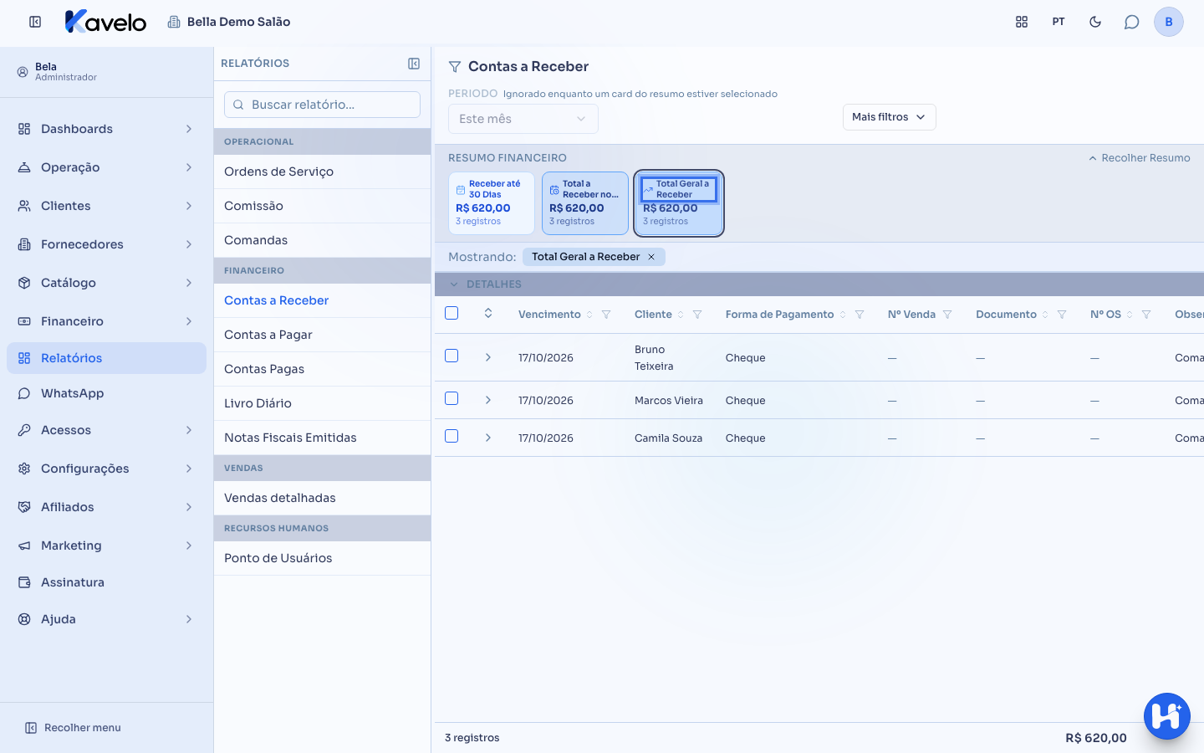This screenshot has height=753, width=1204.
Task: Select the Bruno Teixeira row checkbox
Action: [x=451, y=356]
